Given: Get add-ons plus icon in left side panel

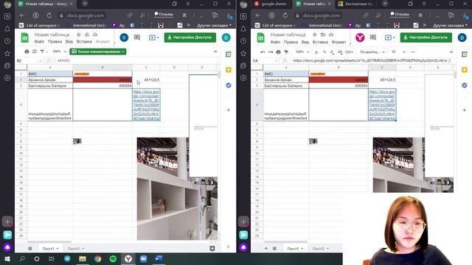Looking at the screenshot, I should (229, 110).
